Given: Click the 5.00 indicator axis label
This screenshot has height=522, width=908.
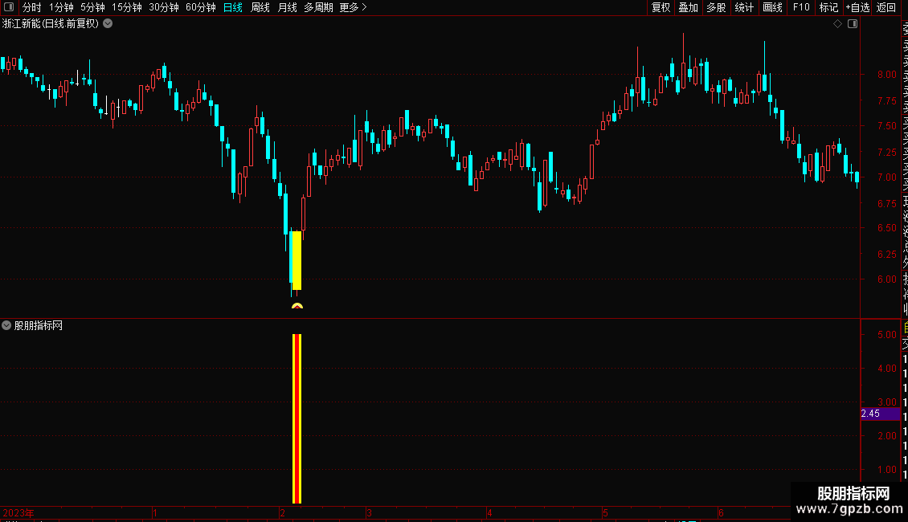Looking at the screenshot, I should click(886, 335).
